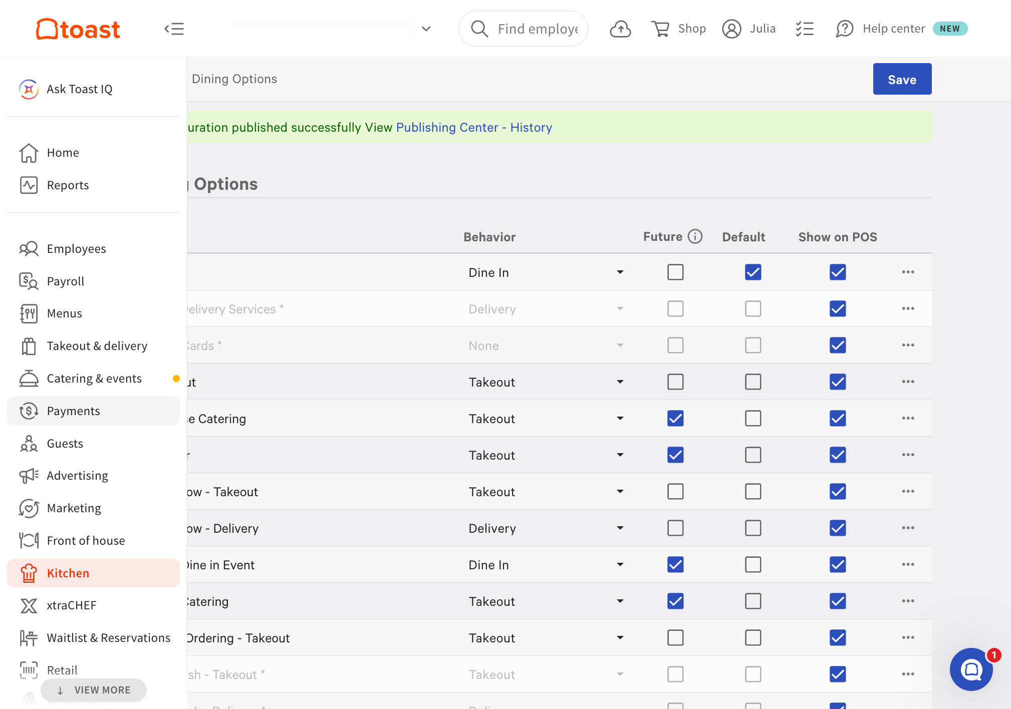Uncheck Show on POS for Delivery Services

pyautogui.click(x=838, y=308)
